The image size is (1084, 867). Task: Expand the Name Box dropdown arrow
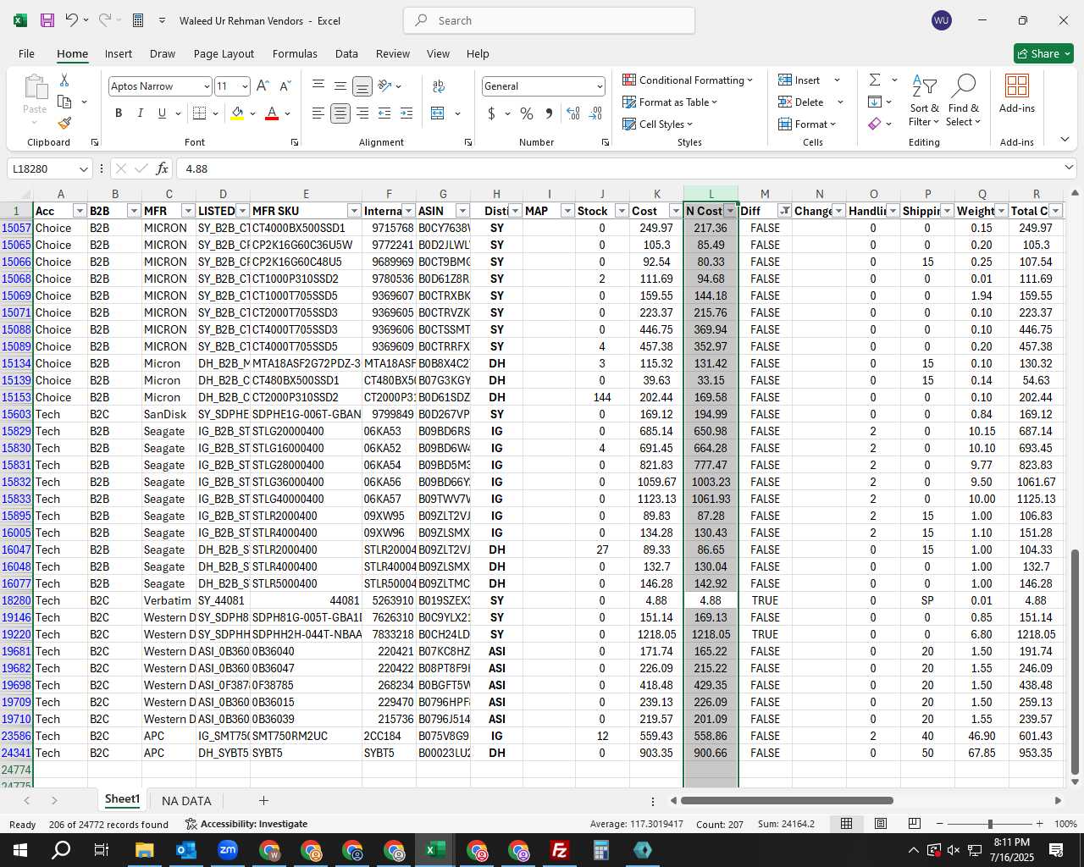tap(83, 168)
